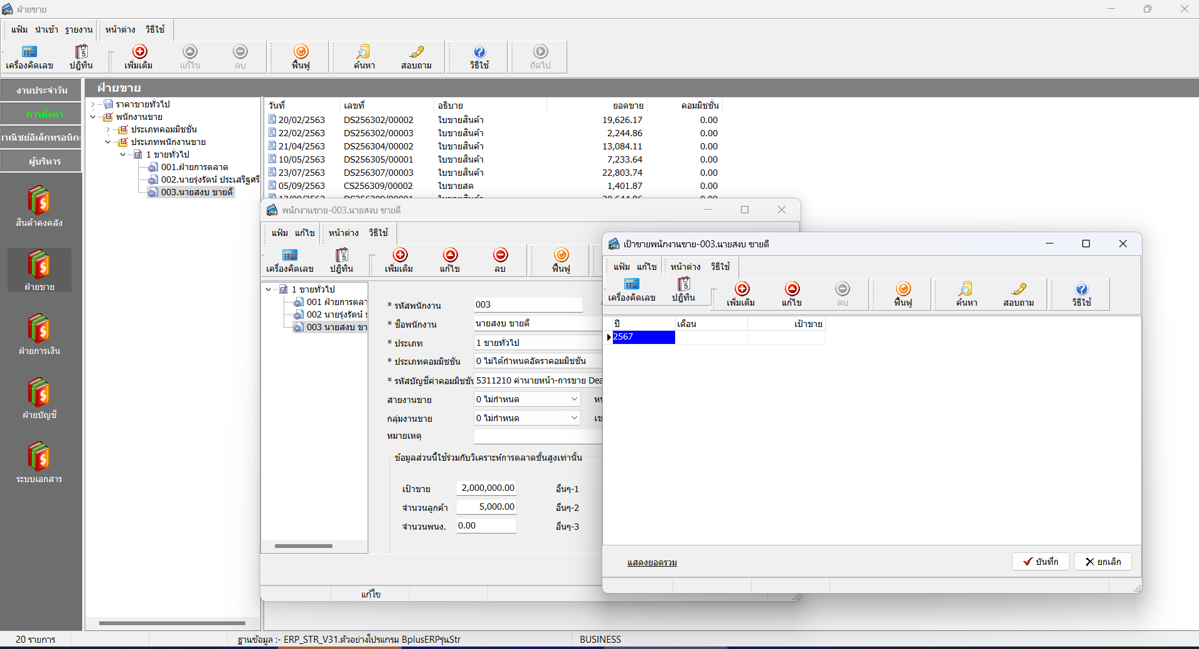Viewport: 1199px width, 649px height.
Task: Open the help (วิธีใช้) icon in the sales target window
Action: tap(1081, 289)
